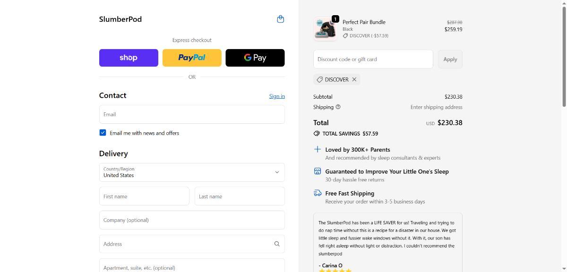
Task: Focus the Email input field
Action: click(x=192, y=114)
